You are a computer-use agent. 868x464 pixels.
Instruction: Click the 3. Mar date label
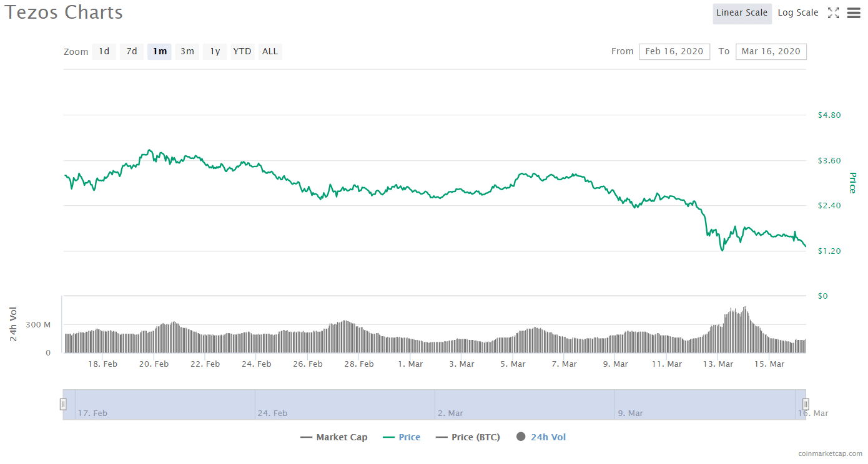click(461, 364)
